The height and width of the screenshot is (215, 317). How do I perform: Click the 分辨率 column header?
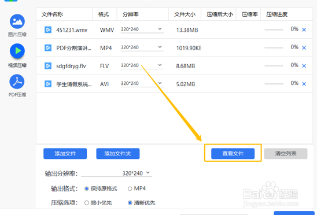(131, 14)
